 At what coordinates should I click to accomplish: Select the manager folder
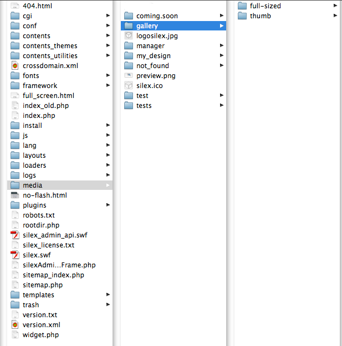coord(173,46)
